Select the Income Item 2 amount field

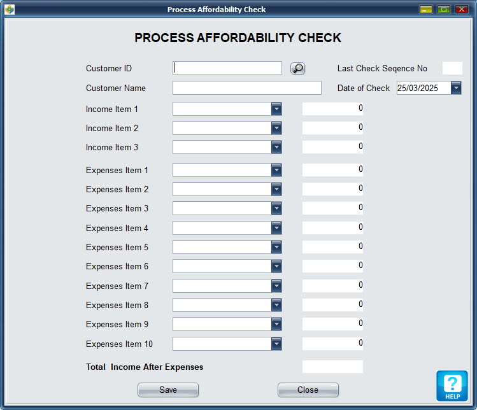click(332, 128)
